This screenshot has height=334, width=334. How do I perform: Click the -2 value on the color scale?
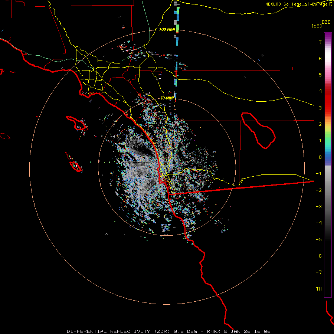(x=319, y=190)
